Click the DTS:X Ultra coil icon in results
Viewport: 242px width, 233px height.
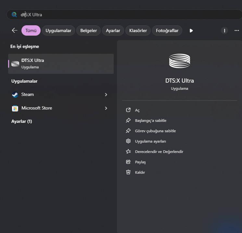click(x=15, y=64)
